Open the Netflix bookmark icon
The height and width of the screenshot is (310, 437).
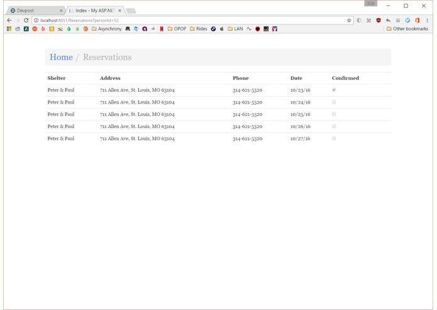[x=162, y=29]
